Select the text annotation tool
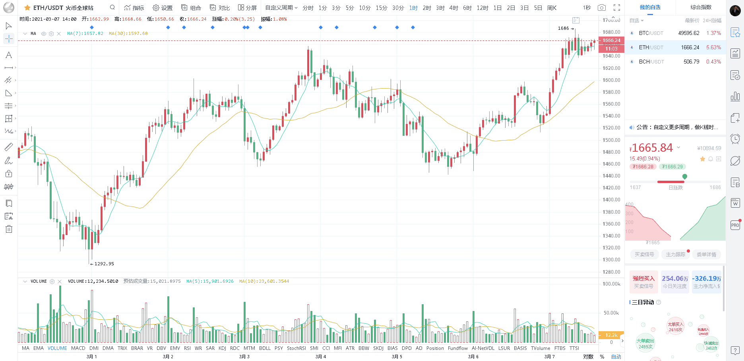This screenshot has width=744, height=361. 8,55
